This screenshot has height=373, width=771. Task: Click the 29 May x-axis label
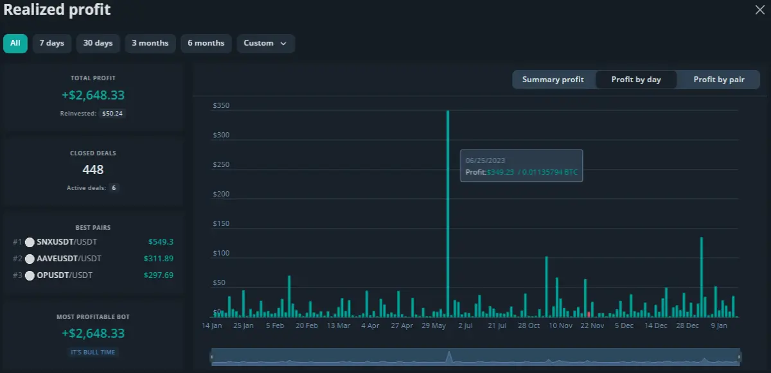click(x=434, y=325)
